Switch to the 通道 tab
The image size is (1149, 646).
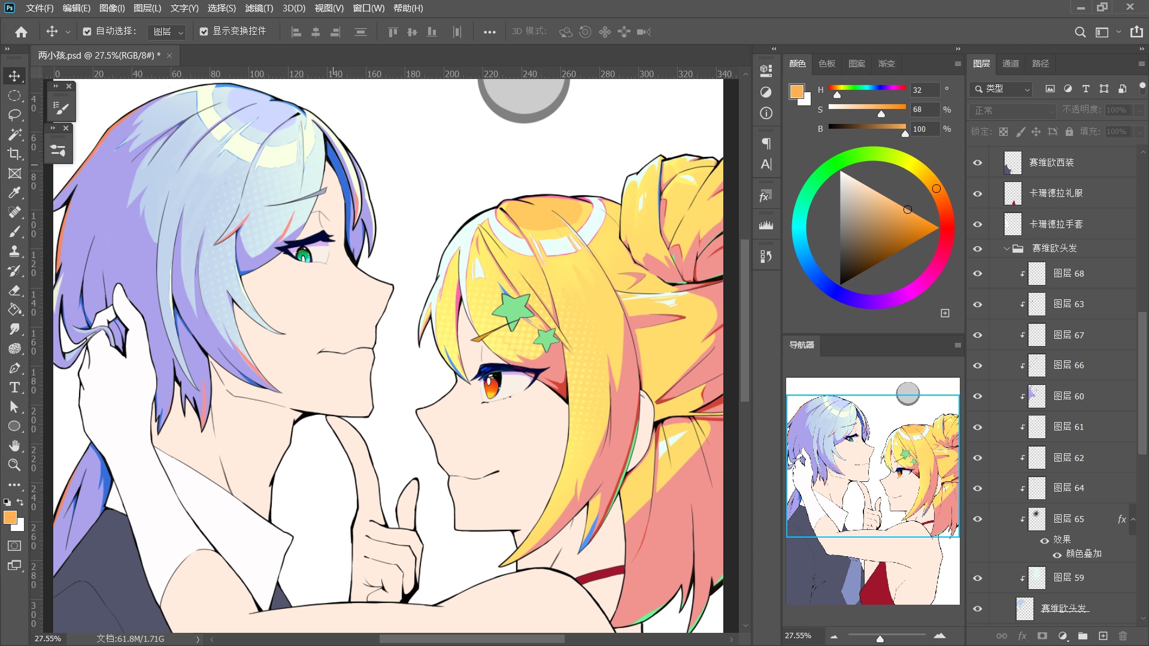[x=1011, y=63]
